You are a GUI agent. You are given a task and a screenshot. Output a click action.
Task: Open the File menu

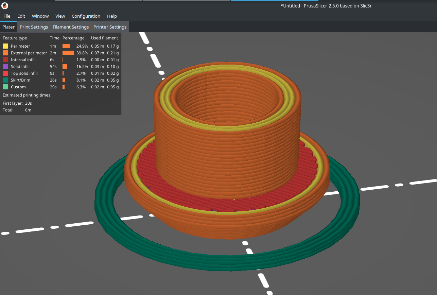pyautogui.click(x=7, y=16)
